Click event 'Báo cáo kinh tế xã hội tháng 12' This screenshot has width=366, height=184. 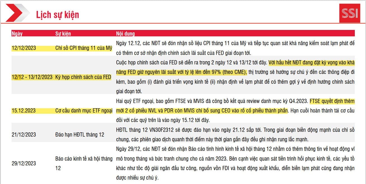(84, 163)
